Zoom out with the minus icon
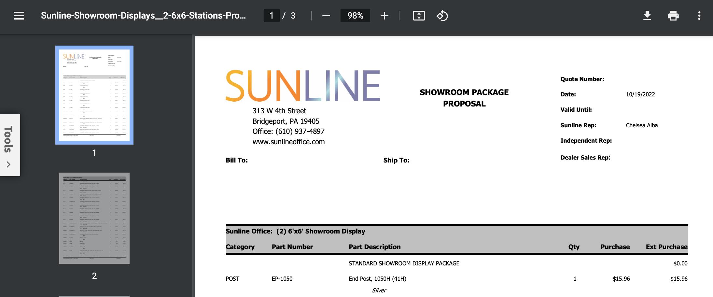 click(326, 16)
